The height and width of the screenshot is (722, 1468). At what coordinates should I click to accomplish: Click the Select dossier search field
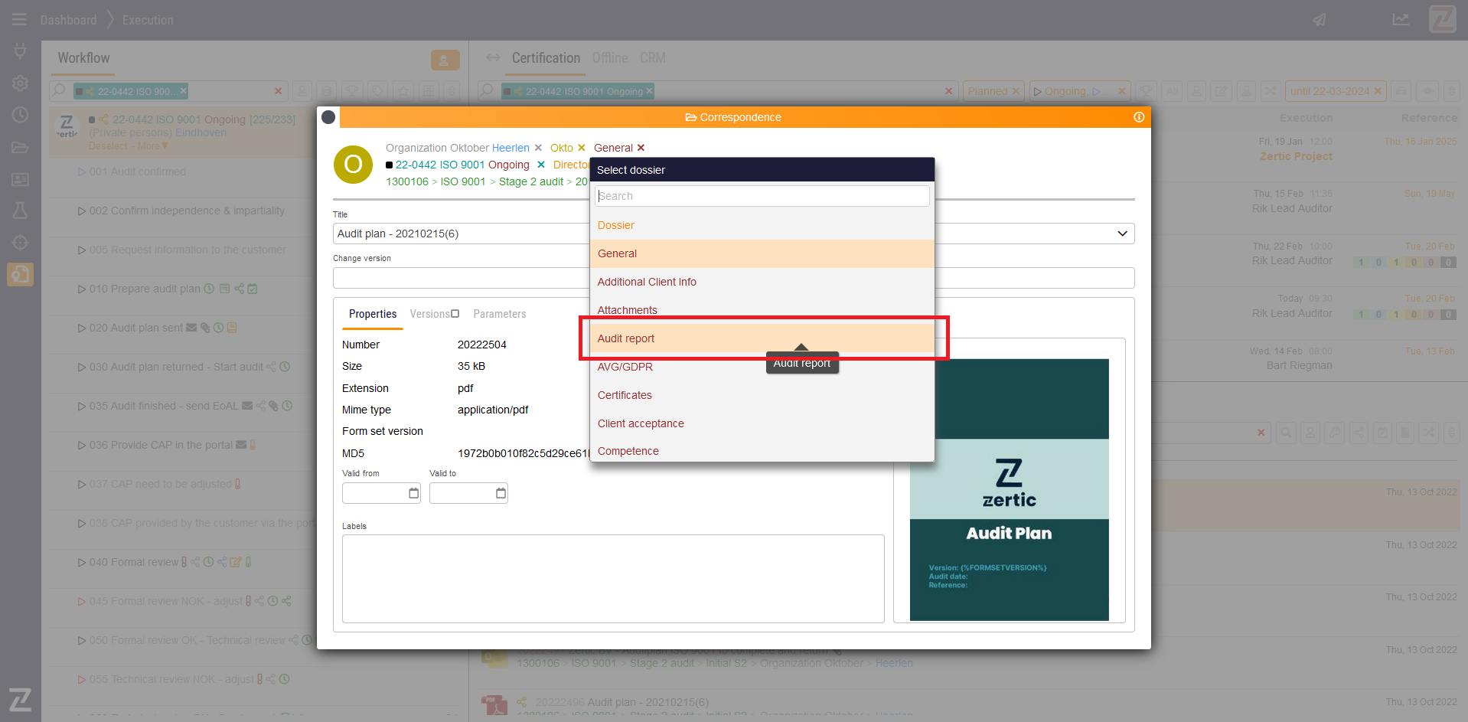coord(762,196)
